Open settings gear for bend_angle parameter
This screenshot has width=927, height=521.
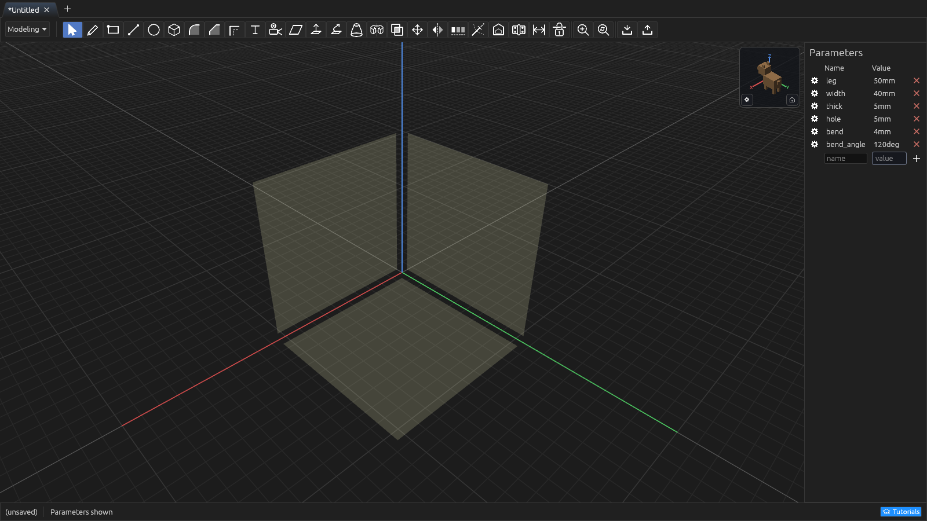(815, 144)
